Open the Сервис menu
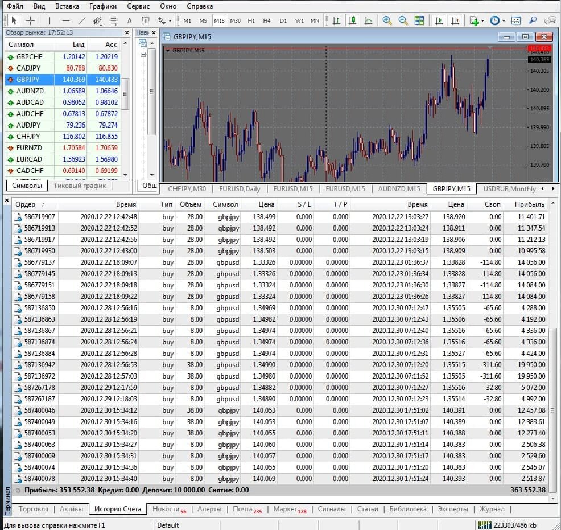Image resolution: width=561 pixels, height=530 pixels. click(x=138, y=6)
